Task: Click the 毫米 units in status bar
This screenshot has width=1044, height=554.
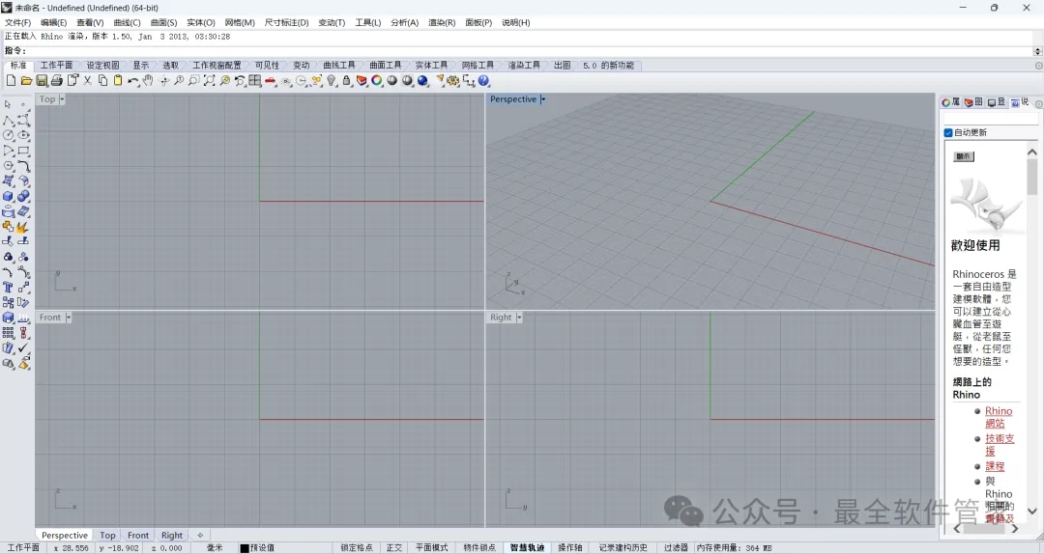Action: tap(215, 548)
